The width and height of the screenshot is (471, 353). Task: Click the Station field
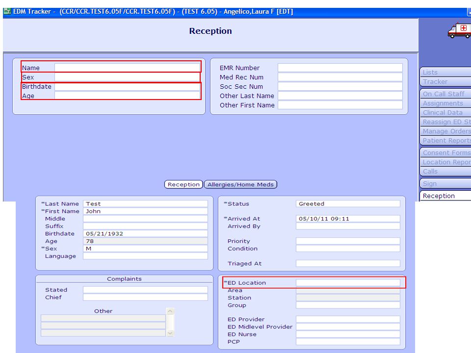click(x=348, y=298)
